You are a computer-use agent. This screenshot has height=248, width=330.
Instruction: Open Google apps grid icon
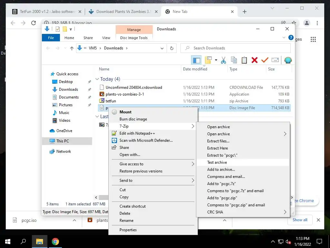pyautogui.click(x=313, y=39)
